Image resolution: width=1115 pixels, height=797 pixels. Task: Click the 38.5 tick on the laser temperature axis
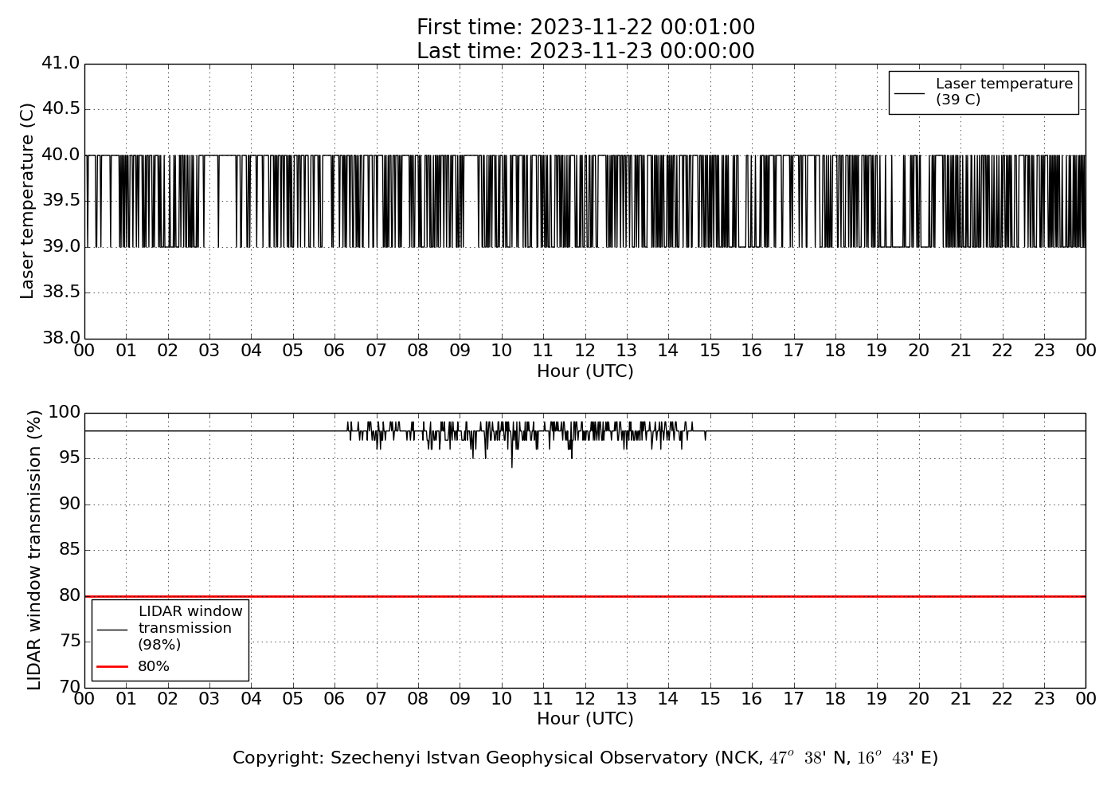(61, 292)
